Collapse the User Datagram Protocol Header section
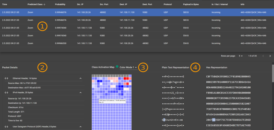This screenshot has height=130, width=274. [80, 127]
